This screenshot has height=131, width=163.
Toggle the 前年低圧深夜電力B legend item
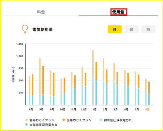point(115,120)
